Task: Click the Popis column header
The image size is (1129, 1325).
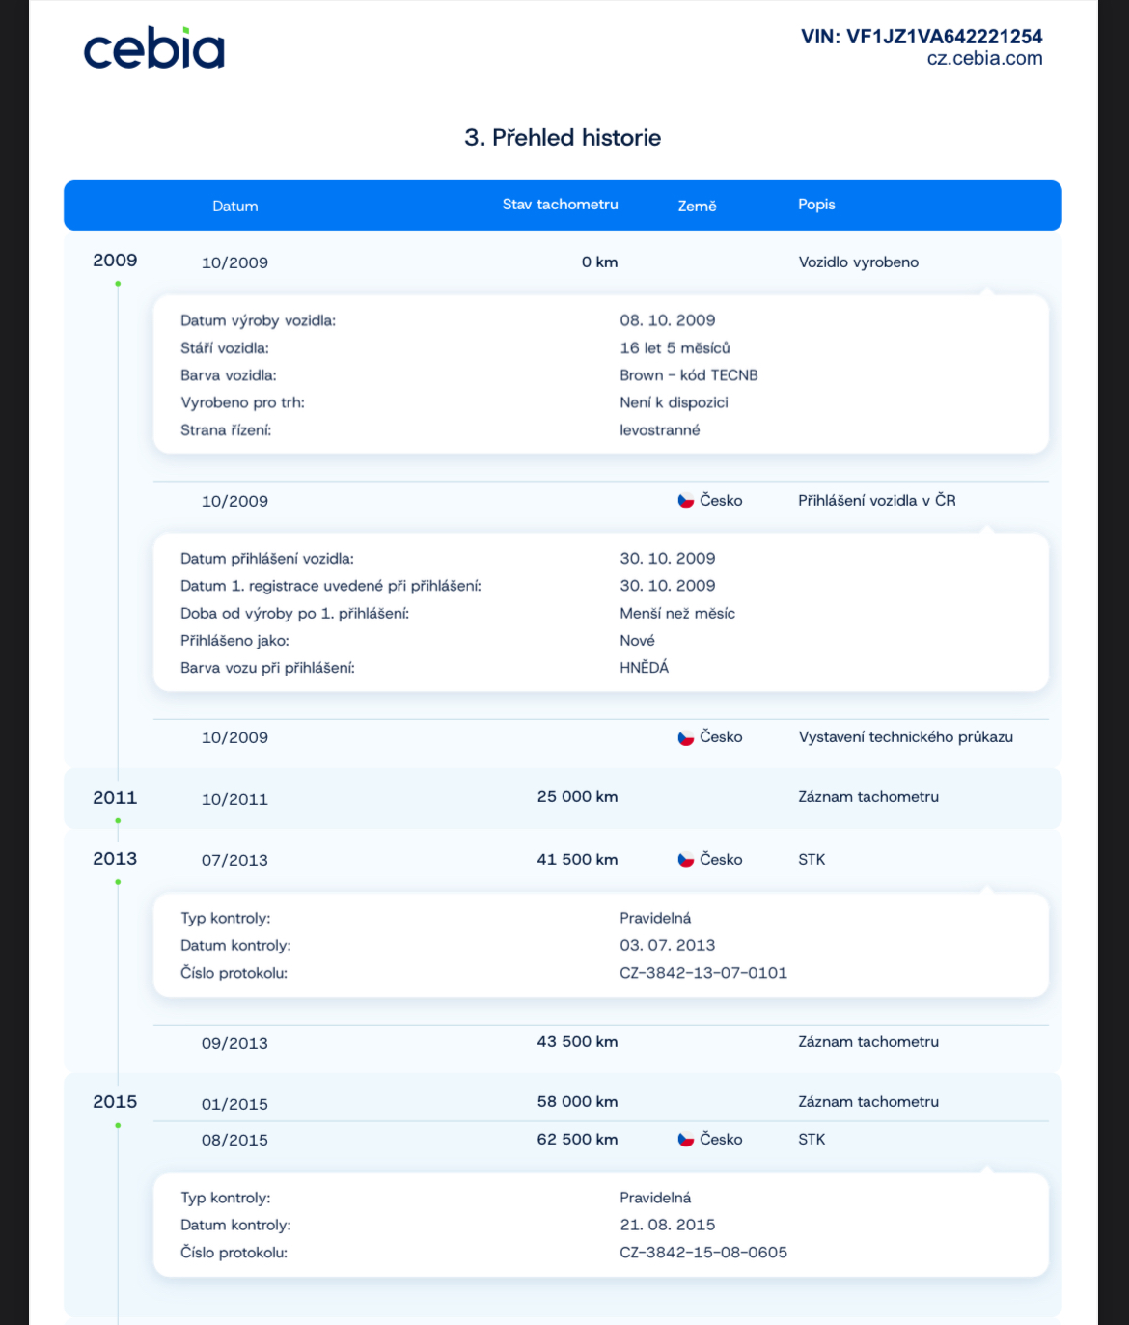Action: pyautogui.click(x=816, y=205)
